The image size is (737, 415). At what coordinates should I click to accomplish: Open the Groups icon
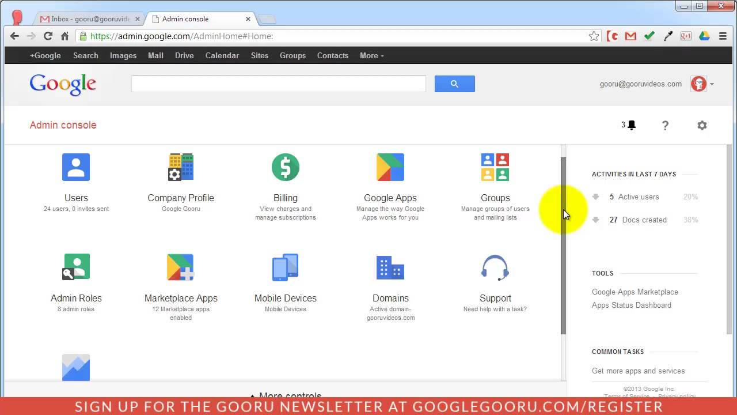pos(495,167)
